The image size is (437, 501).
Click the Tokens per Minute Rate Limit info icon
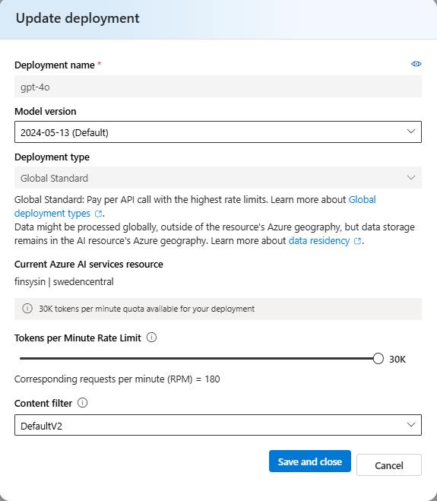click(x=151, y=338)
